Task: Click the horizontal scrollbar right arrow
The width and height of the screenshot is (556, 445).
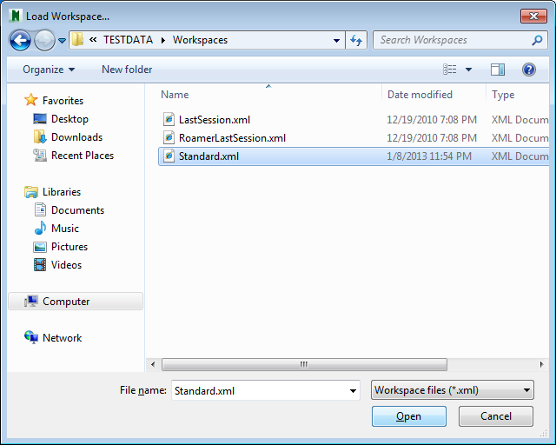Action: click(x=541, y=364)
